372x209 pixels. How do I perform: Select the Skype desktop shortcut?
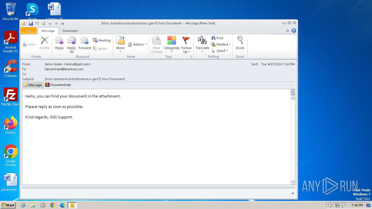(32, 12)
